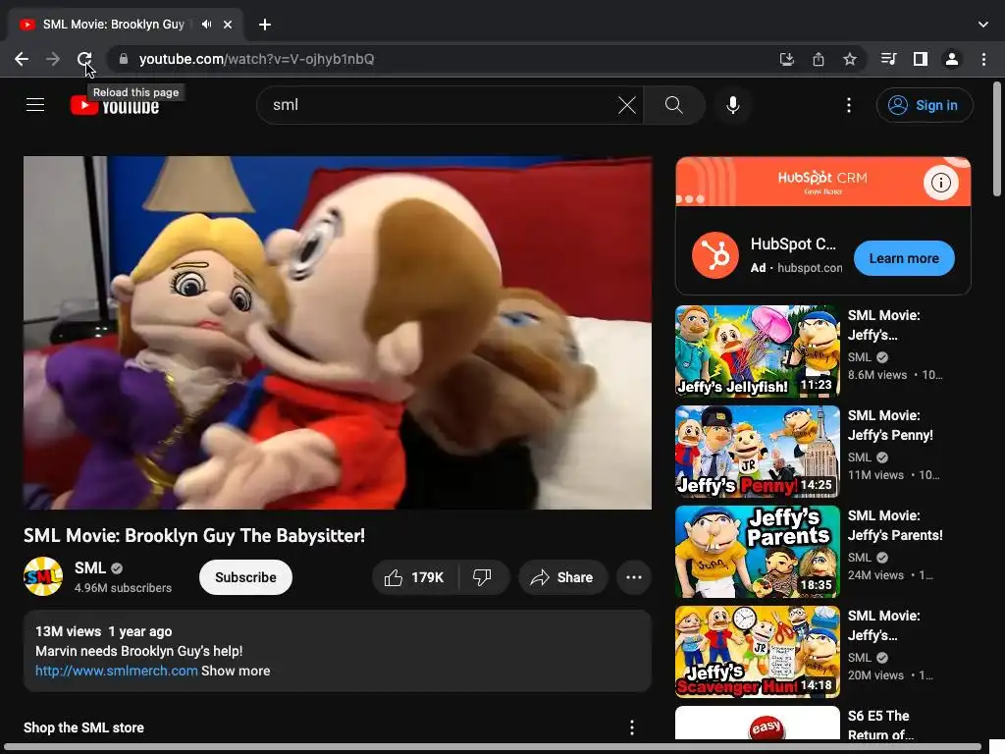This screenshot has height=754, width=1005.
Task: Bookmark this tab with the star
Action: (849, 59)
